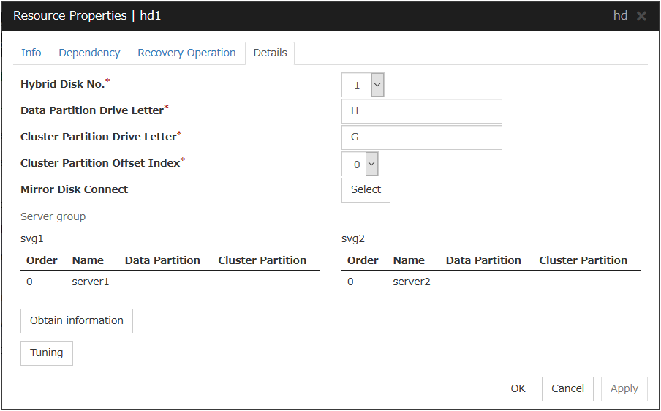Click the Apply button

click(x=624, y=388)
